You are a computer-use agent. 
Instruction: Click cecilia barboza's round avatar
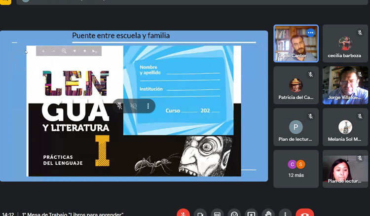[345, 43]
